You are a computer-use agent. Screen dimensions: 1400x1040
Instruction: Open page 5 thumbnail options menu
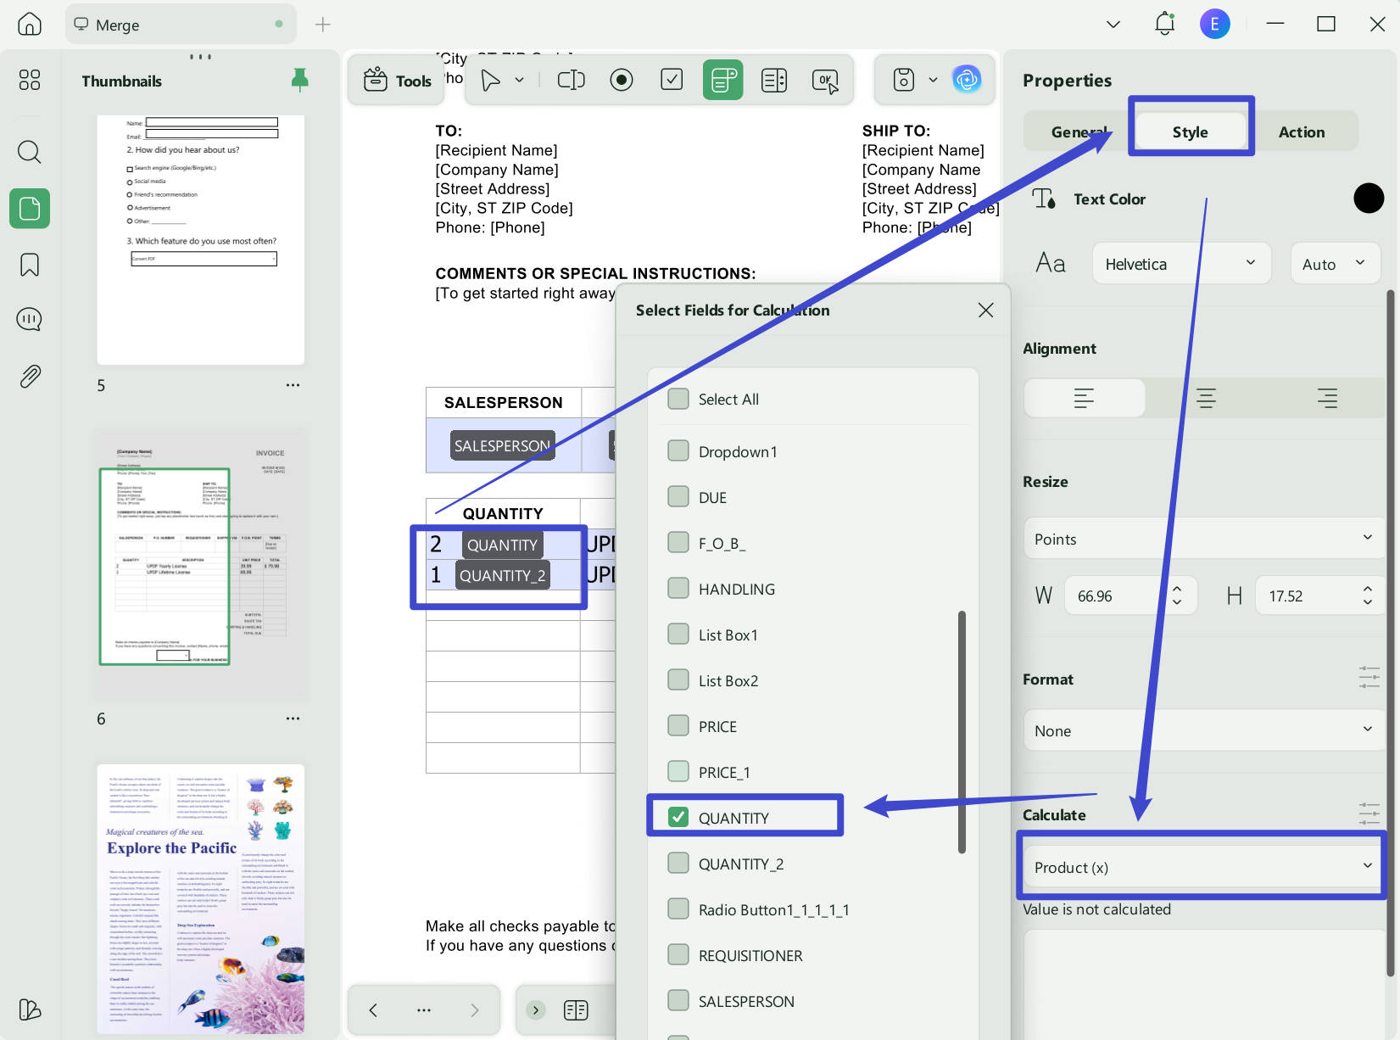click(x=293, y=385)
